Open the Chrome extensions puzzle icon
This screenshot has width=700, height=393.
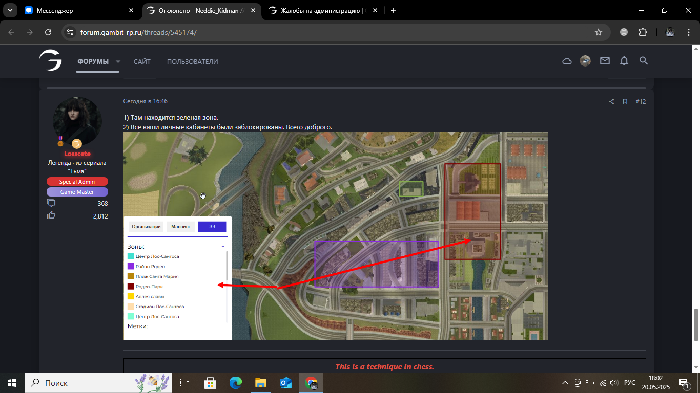click(643, 32)
